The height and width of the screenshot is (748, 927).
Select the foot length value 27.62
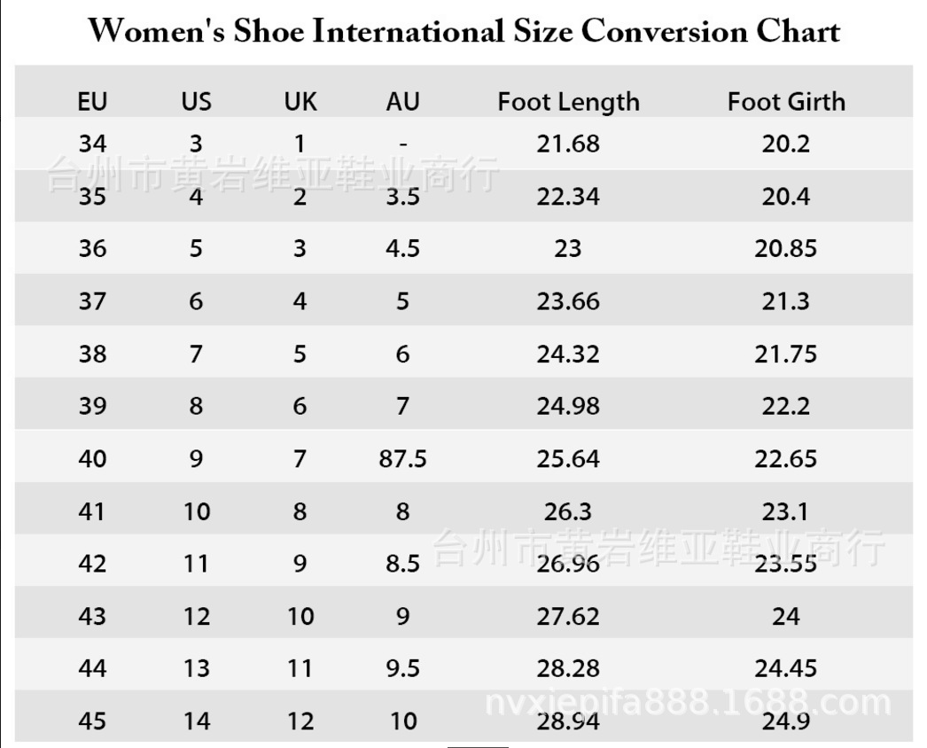pyautogui.click(x=568, y=616)
